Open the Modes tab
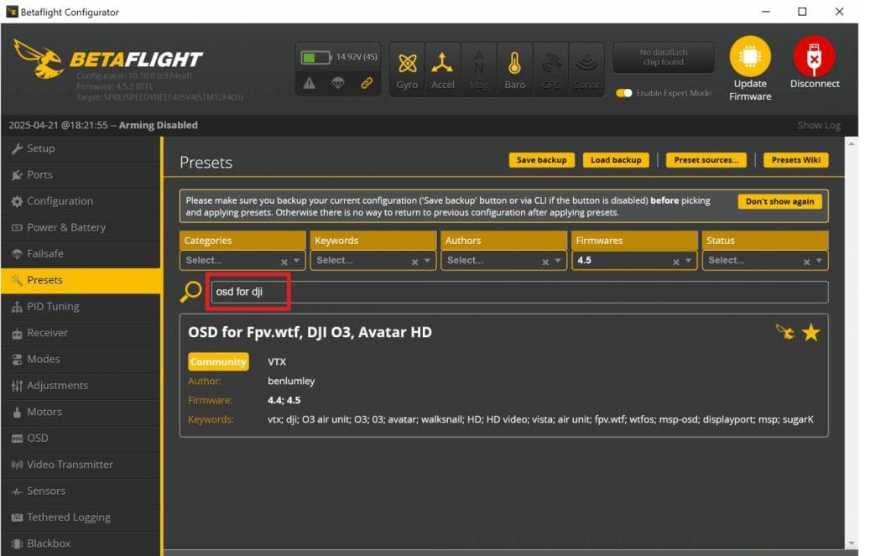The width and height of the screenshot is (870, 556). tap(81, 360)
